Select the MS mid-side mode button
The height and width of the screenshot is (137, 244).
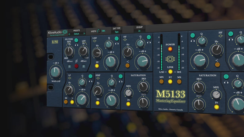179,81
